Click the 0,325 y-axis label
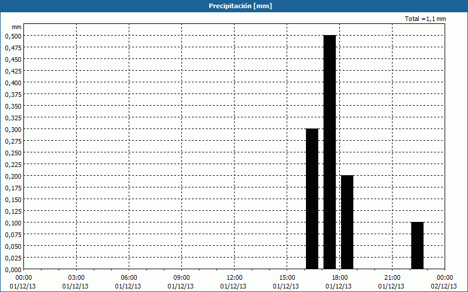Screen dimensions: 468x292 13,118
